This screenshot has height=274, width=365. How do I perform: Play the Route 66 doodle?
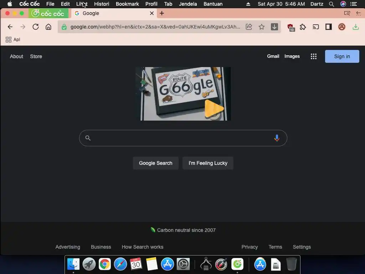214,108
